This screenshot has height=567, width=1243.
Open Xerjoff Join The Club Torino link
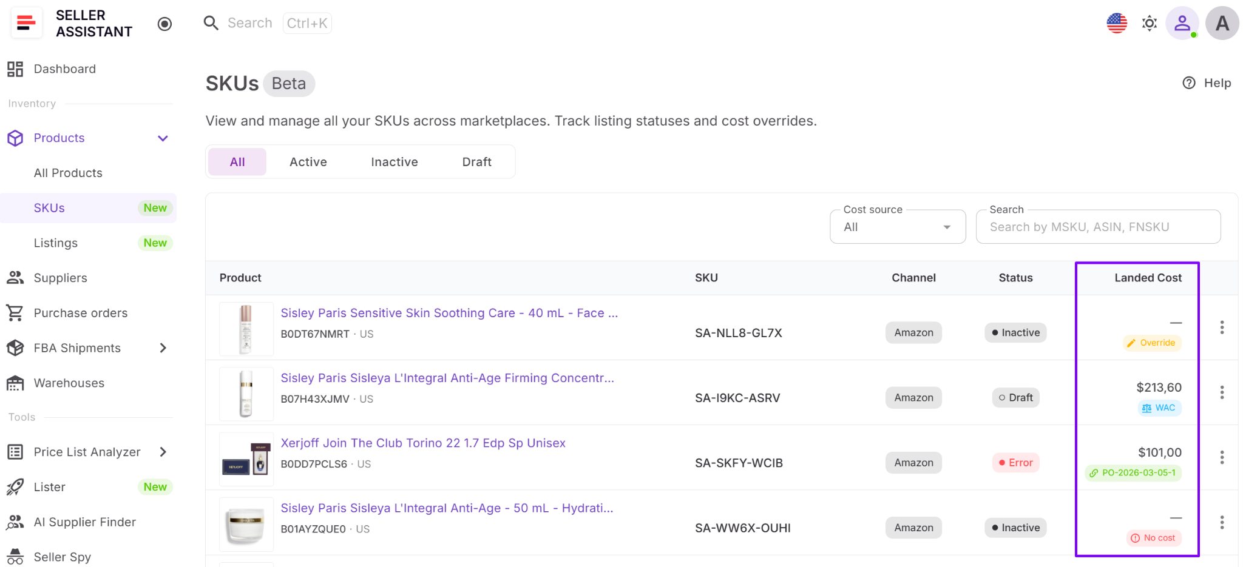[423, 443]
